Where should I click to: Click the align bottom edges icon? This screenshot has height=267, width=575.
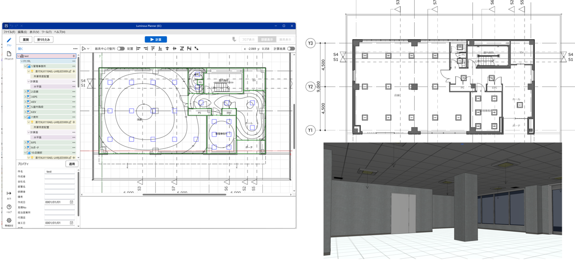160,49
